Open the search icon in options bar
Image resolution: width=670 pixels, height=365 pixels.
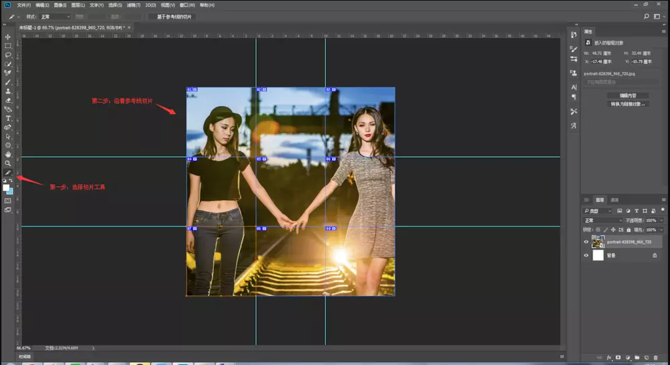coord(647,17)
